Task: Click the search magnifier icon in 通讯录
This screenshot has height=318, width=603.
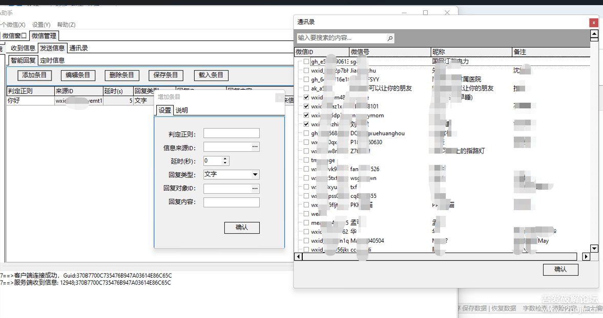Action: [390, 38]
